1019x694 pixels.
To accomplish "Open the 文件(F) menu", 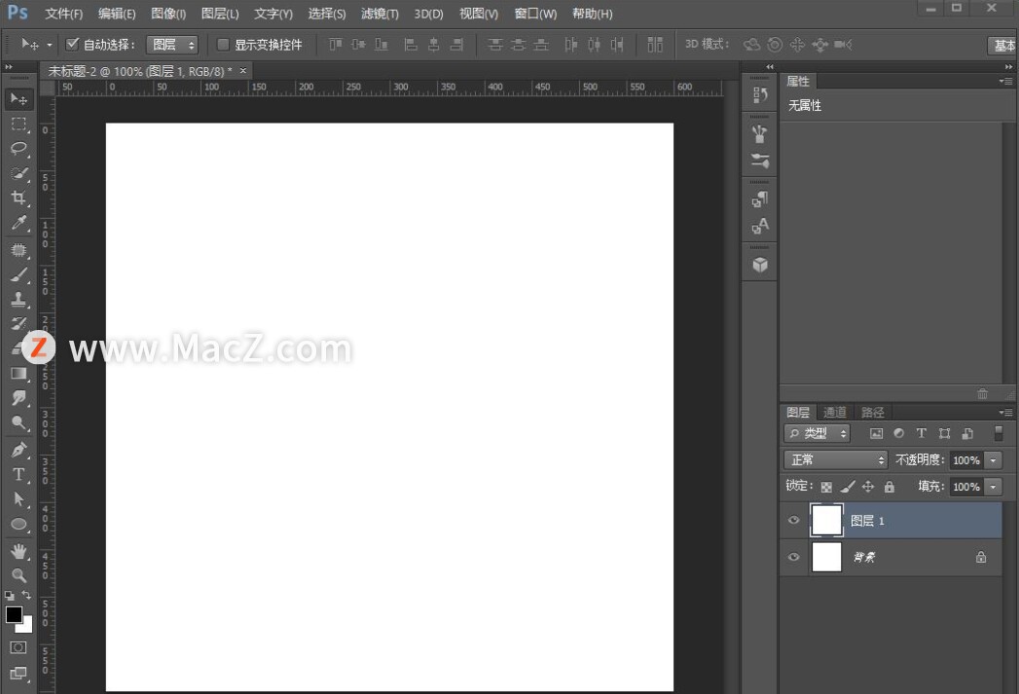I will click(63, 14).
